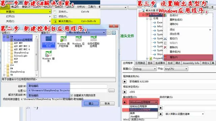The height and width of the screenshot is (121, 216).
Task: Click the 根名字空间 field containing c001
Action: (x=172, y=92)
